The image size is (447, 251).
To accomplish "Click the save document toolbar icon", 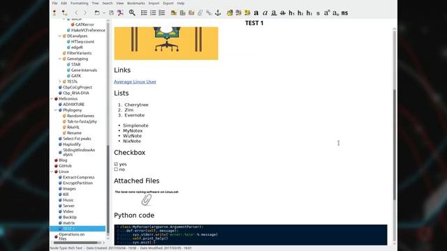I will [111, 13].
